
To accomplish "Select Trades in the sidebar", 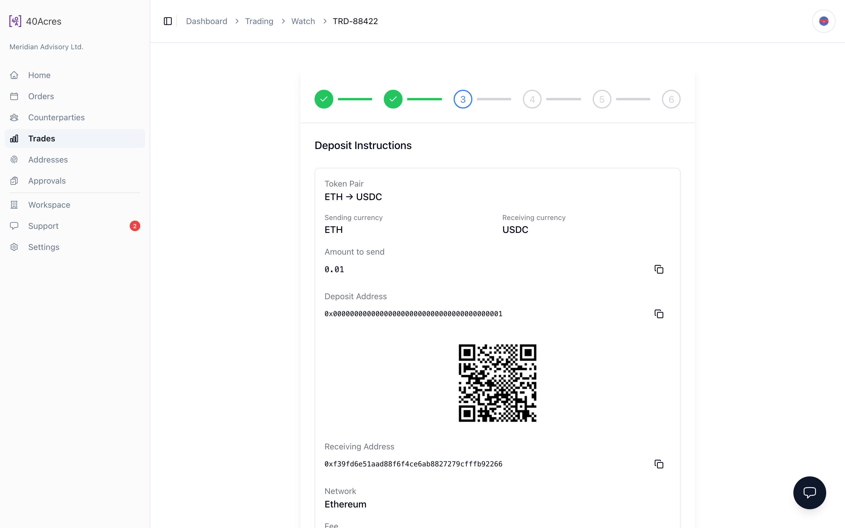I will (x=75, y=139).
